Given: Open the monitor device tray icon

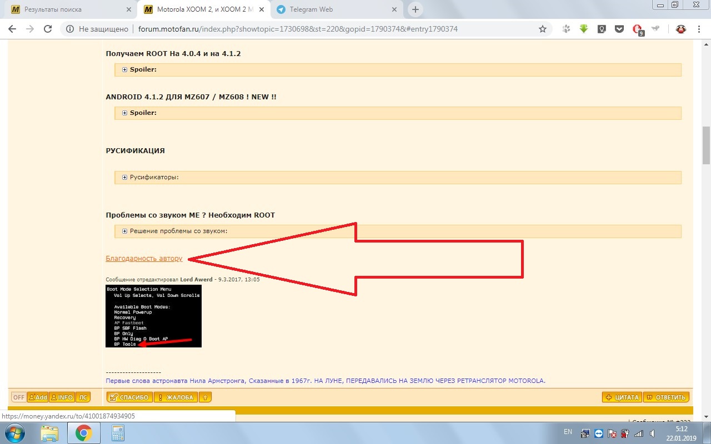Looking at the screenshot, I should 585,433.
